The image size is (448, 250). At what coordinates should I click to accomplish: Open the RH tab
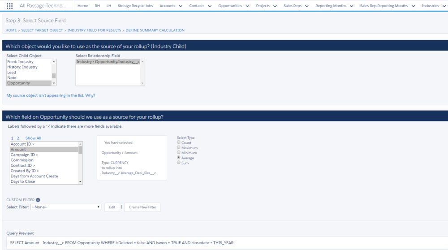pos(97,6)
